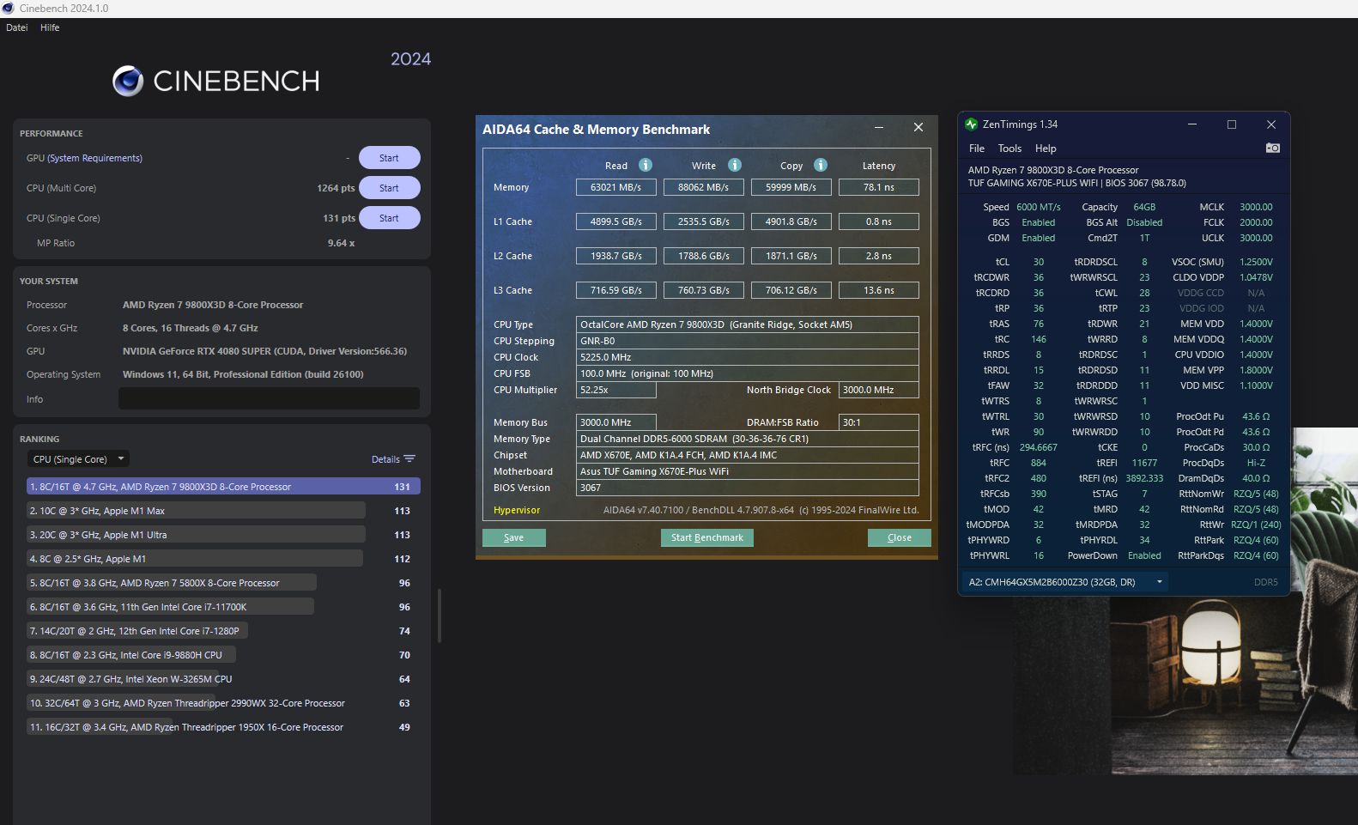This screenshot has height=825, width=1358.
Task: Click CPU Clock value 5225.0 MHz
Action: 748,357
